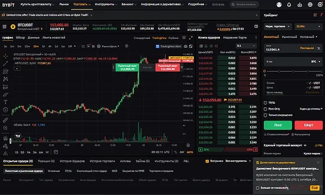Open the Все инструменты filter dropdown
The width and height of the screenshot is (325, 195).
(238, 161)
